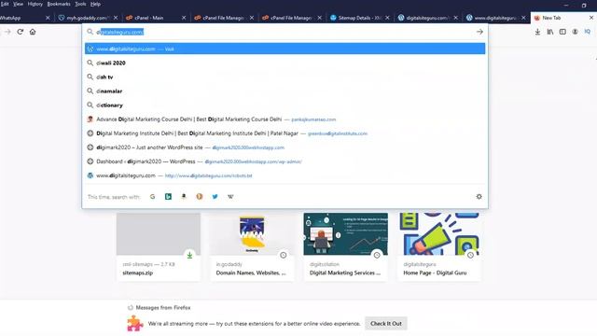Screen dimensions: 597x336
Task: Close the Sitemap Details tab
Action: (x=387, y=18)
